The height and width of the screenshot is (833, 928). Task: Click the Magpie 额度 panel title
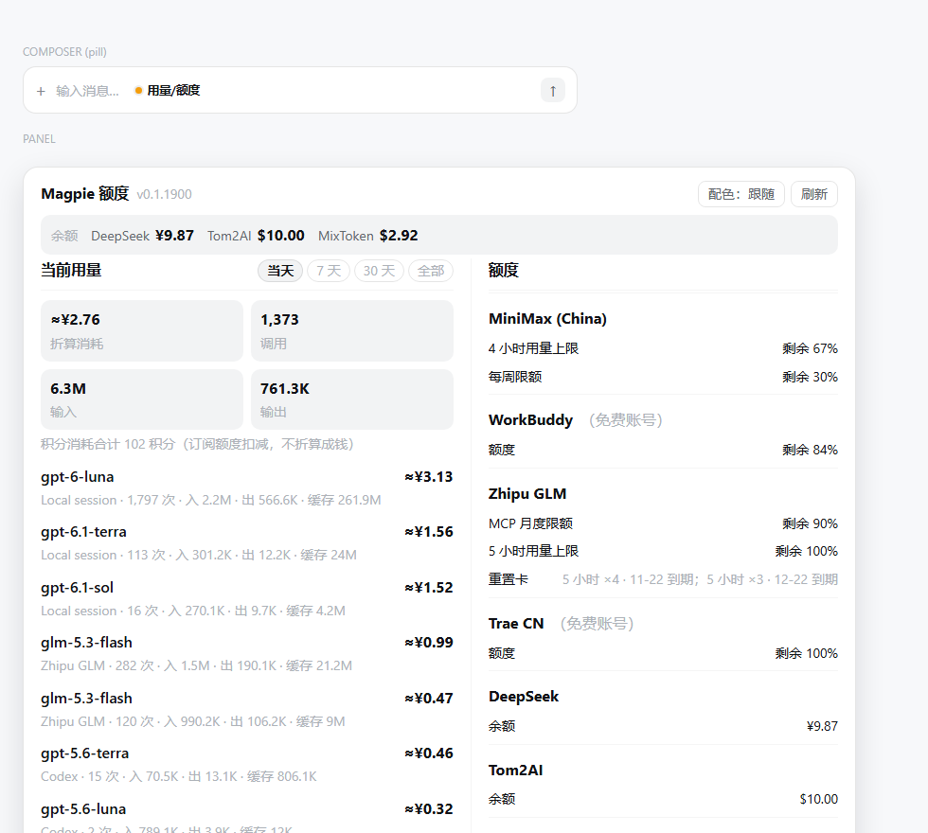click(x=84, y=193)
